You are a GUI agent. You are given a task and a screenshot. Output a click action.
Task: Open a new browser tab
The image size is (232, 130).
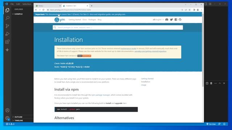pos(92,6)
